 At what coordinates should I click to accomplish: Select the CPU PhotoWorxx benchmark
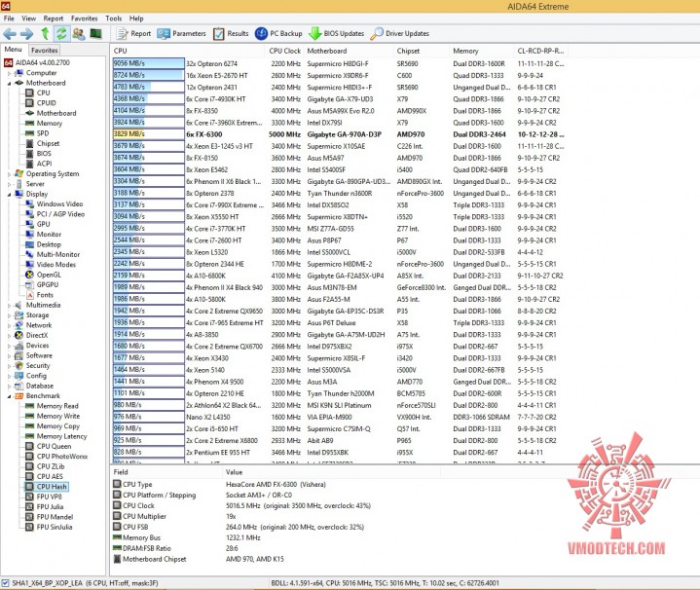pyautogui.click(x=62, y=457)
